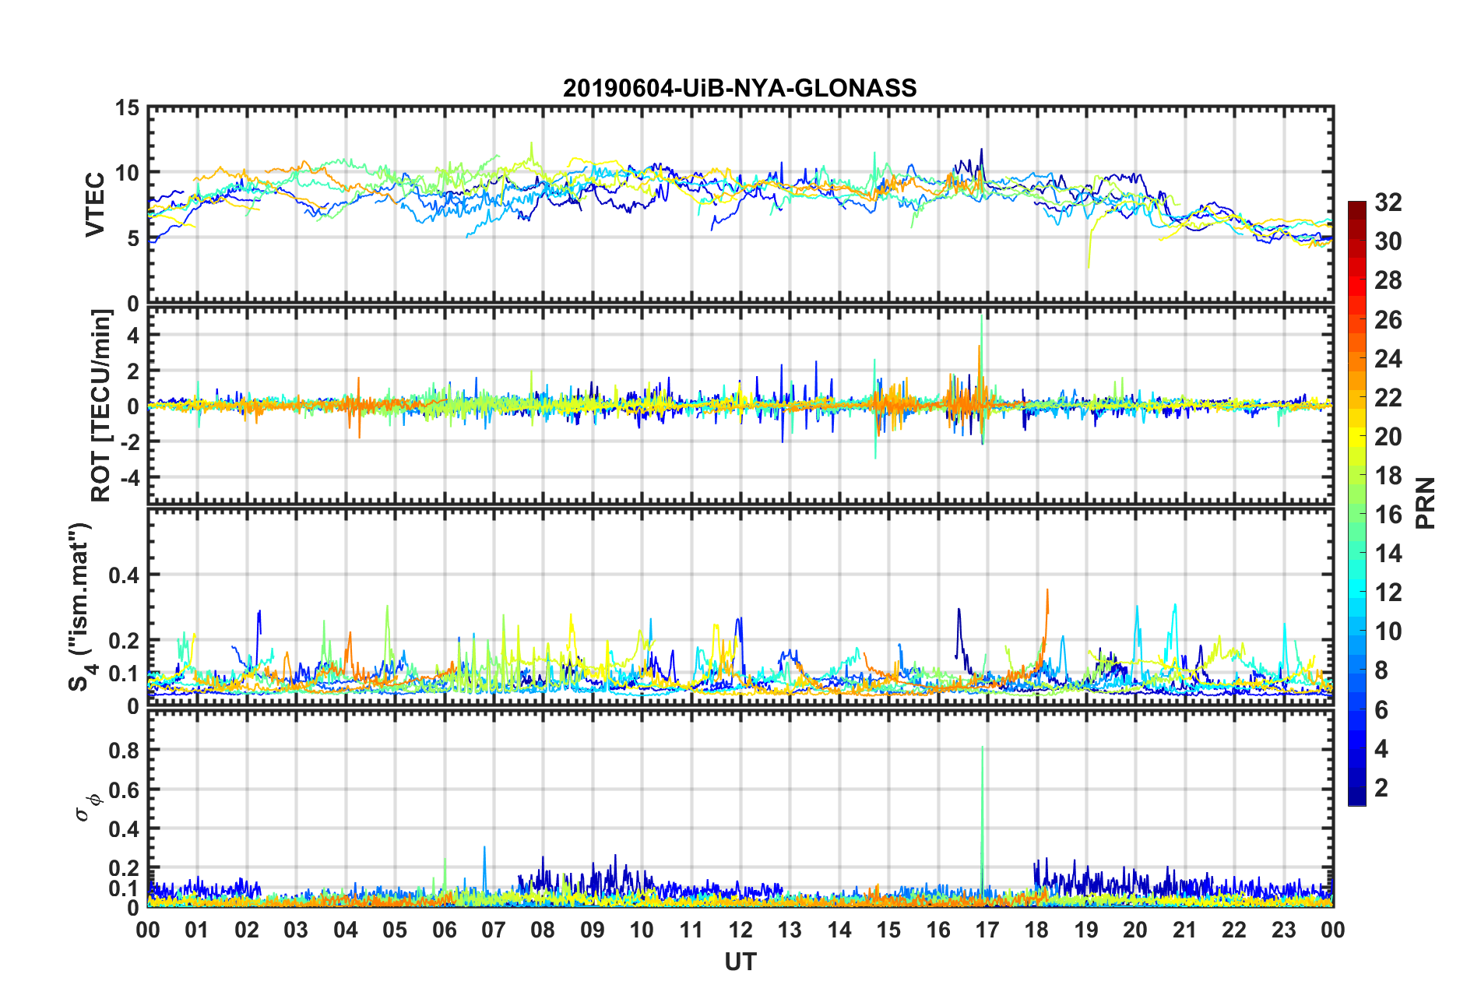Click x-axis tick label 03

[296, 930]
